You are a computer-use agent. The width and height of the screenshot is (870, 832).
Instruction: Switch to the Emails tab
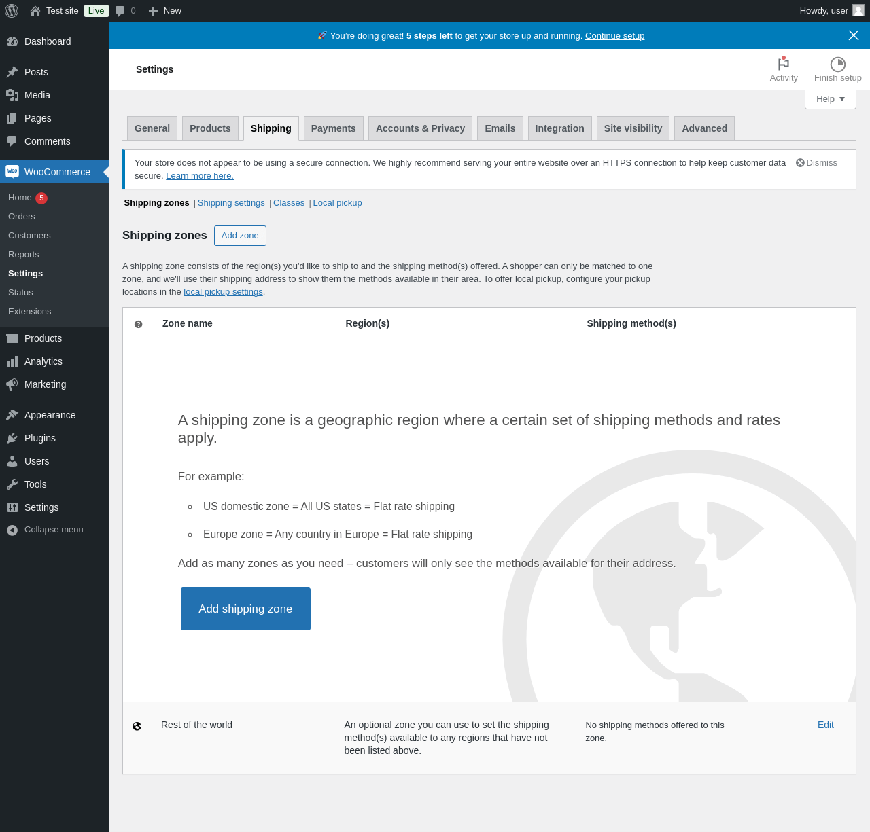click(500, 128)
